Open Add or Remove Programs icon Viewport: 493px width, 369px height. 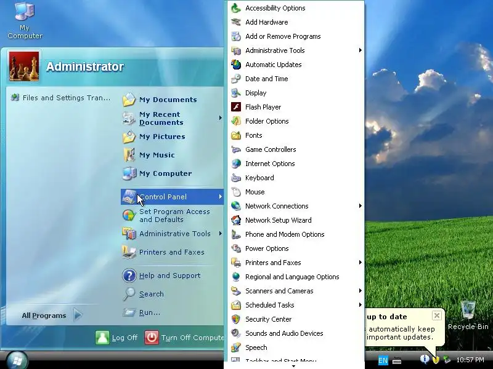click(x=236, y=36)
